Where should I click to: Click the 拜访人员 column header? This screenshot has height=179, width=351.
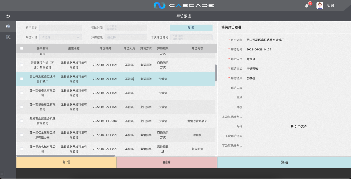129,48
